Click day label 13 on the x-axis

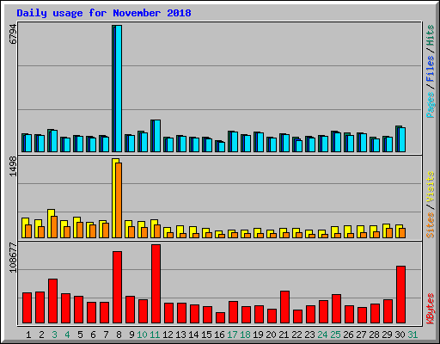click(180, 335)
